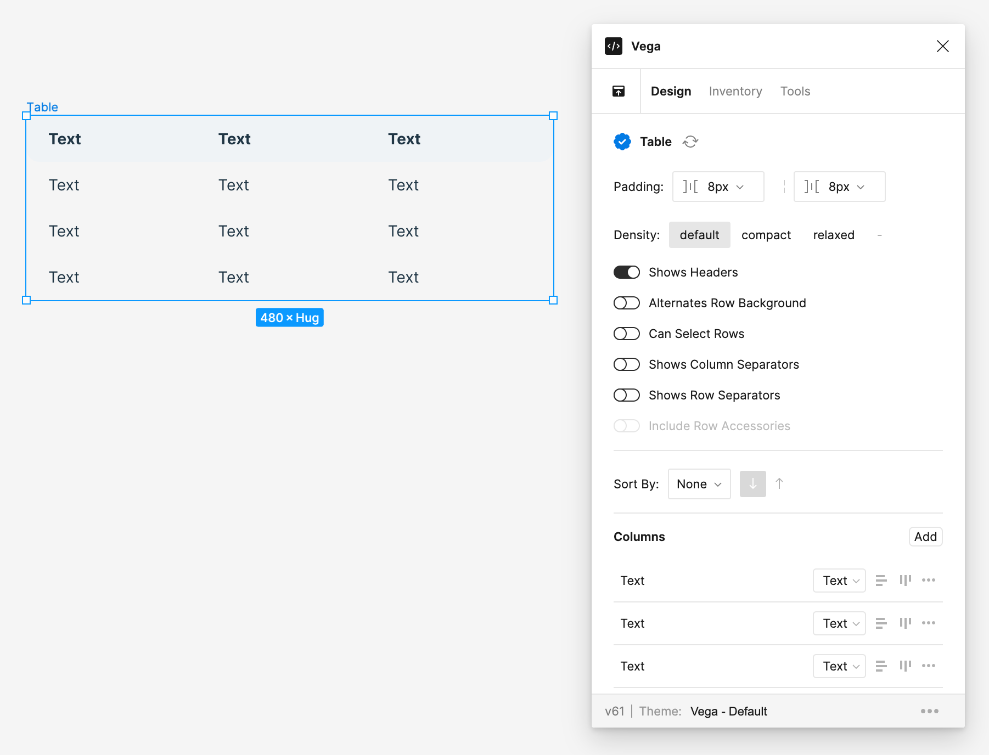Select ascending sort arrow button
Screen dimensions: 989x755
point(779,484)
